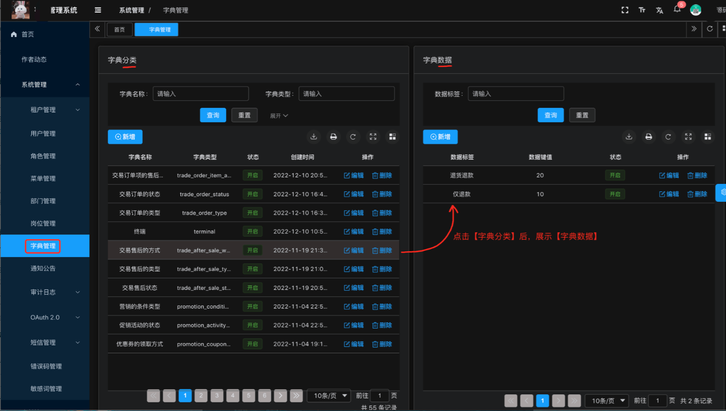Expand the 展开 search filter options

point(279,116)
